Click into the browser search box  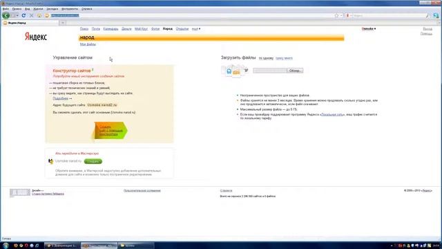(x=388, y=16)
